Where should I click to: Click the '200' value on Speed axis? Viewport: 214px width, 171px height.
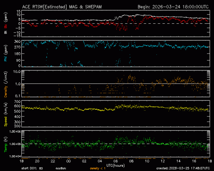17,126
